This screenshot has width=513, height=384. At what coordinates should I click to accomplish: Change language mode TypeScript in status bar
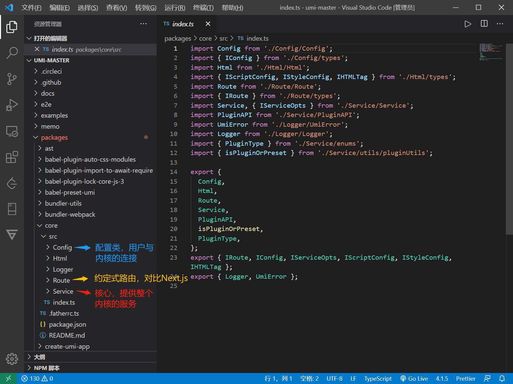tap(378, 378)
